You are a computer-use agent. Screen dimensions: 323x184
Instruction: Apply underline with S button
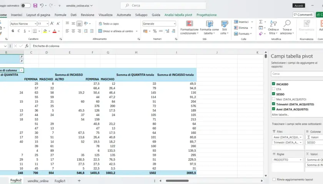point(25,31)
